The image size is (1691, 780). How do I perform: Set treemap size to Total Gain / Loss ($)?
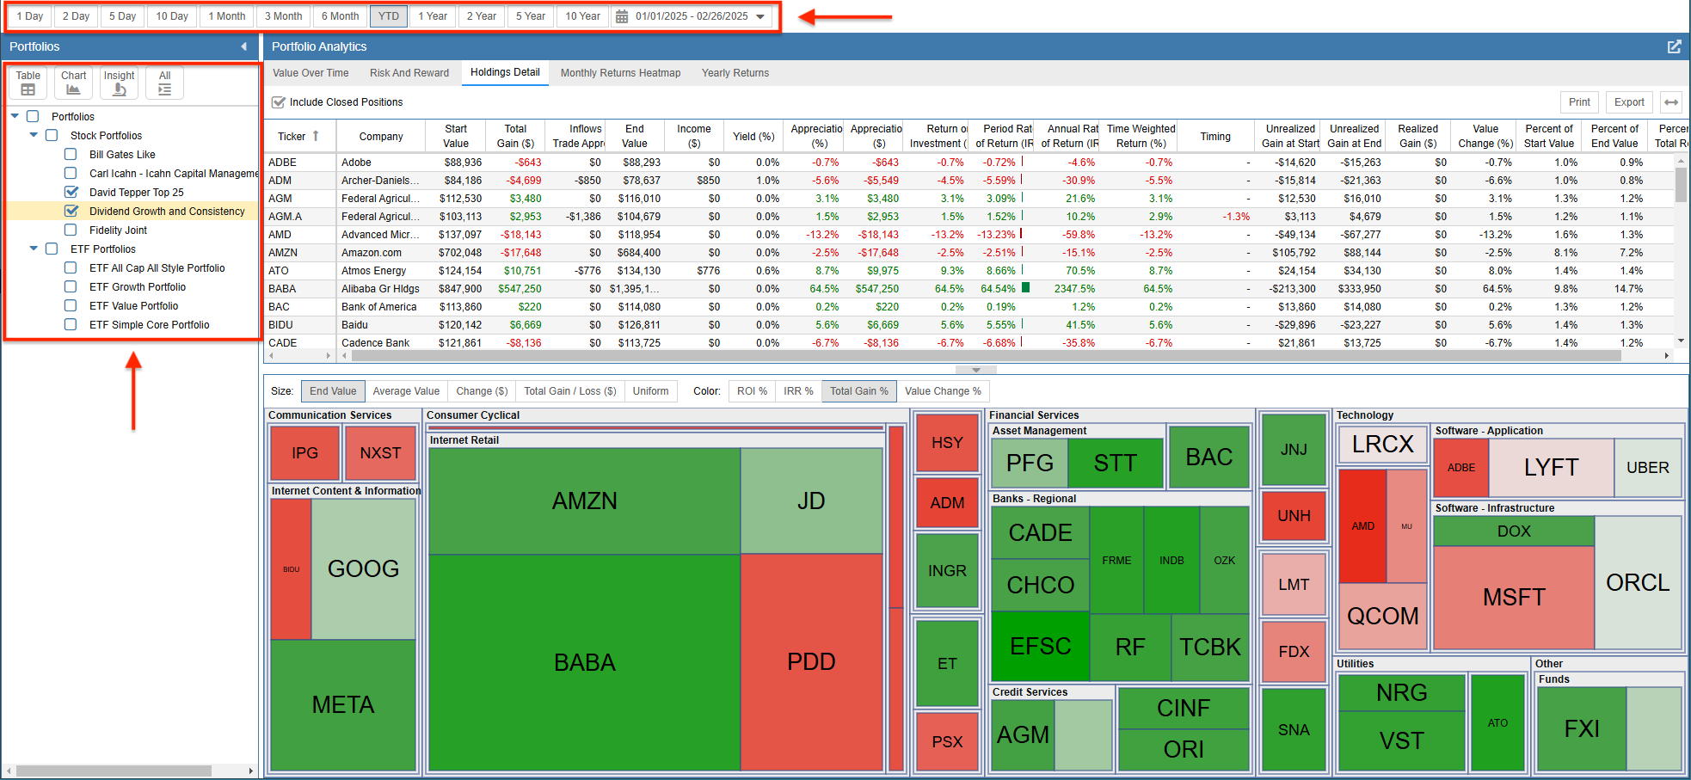tap(570, 391)
